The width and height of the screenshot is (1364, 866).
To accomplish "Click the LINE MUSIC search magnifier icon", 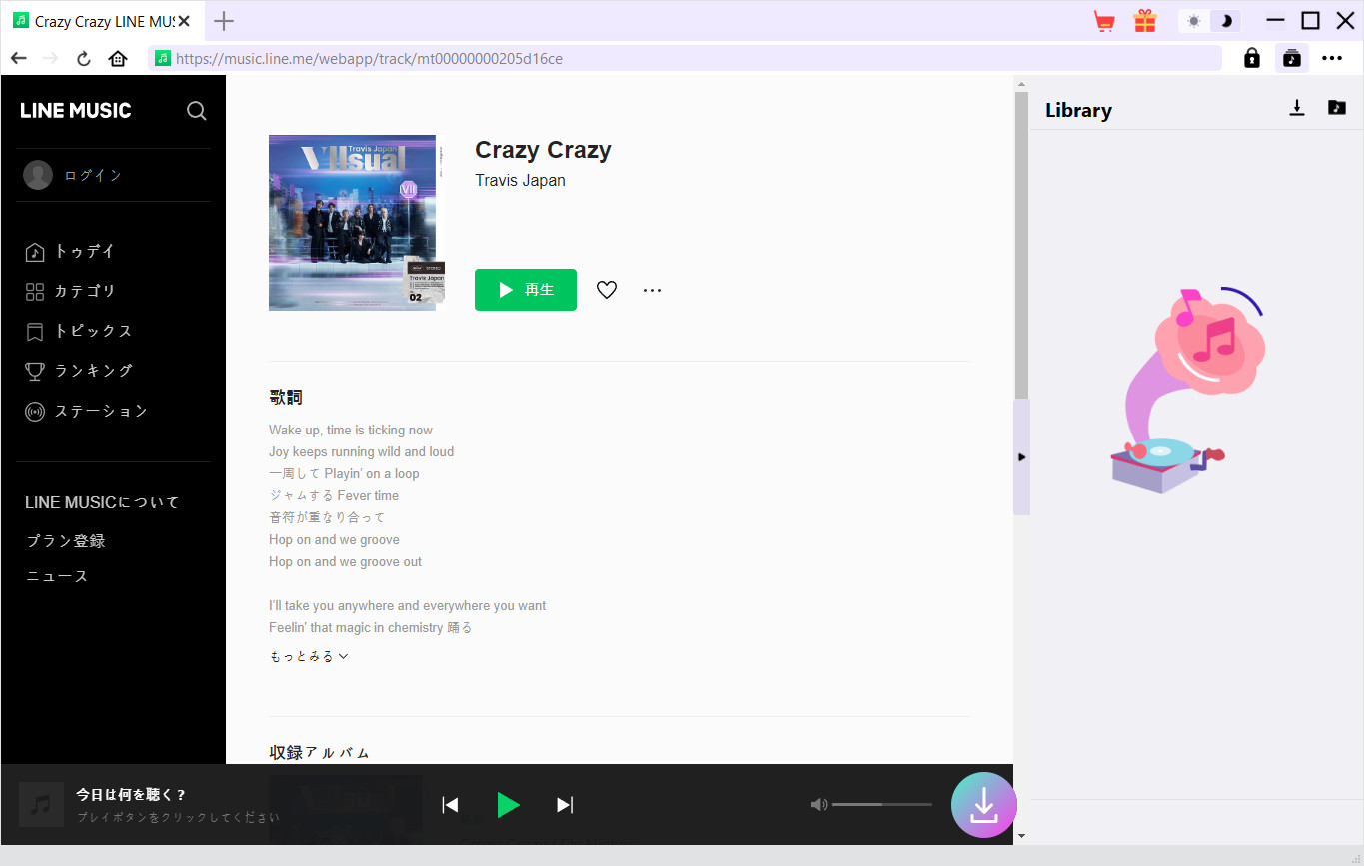I will coord(197,111).
